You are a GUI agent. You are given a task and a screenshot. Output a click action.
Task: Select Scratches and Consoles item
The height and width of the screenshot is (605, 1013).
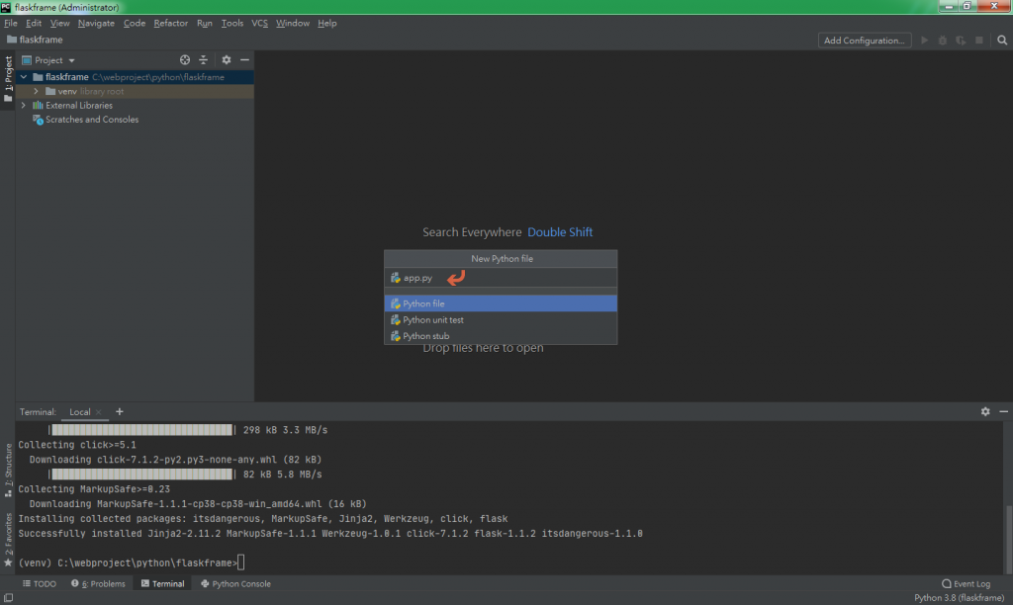(92, 120)
